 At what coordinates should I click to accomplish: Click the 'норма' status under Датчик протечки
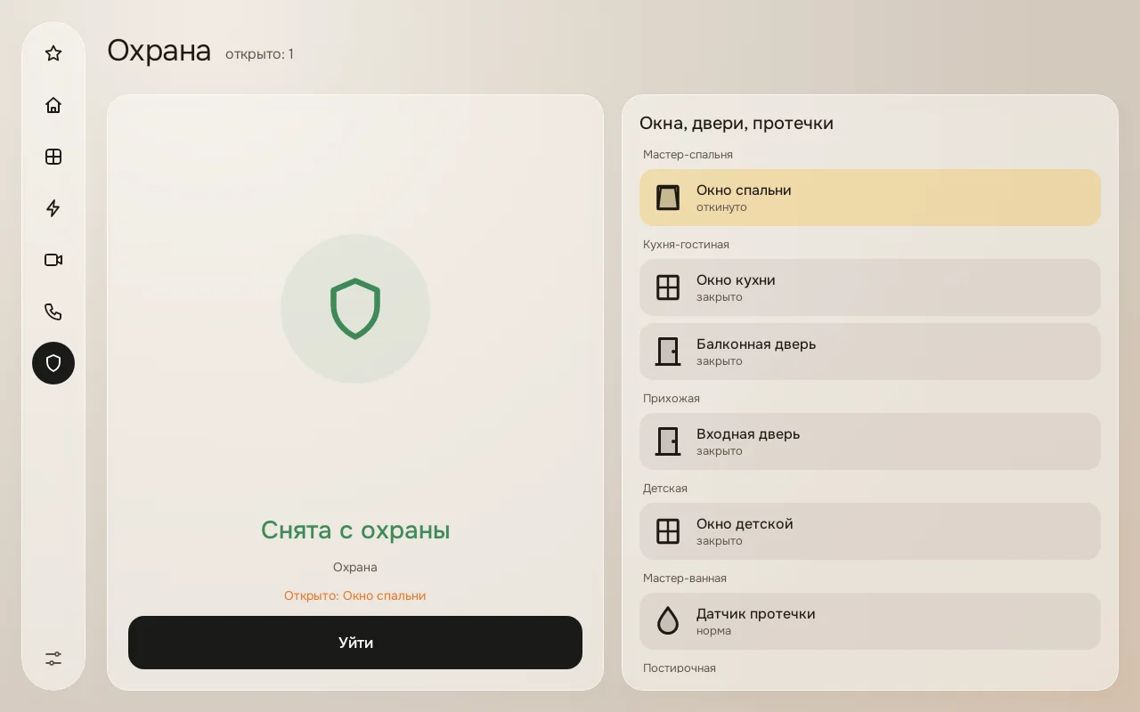click(713, 631)
